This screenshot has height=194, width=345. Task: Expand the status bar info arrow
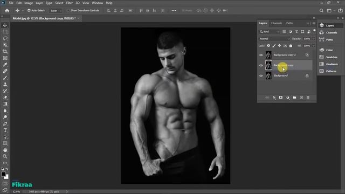(67, 192)
